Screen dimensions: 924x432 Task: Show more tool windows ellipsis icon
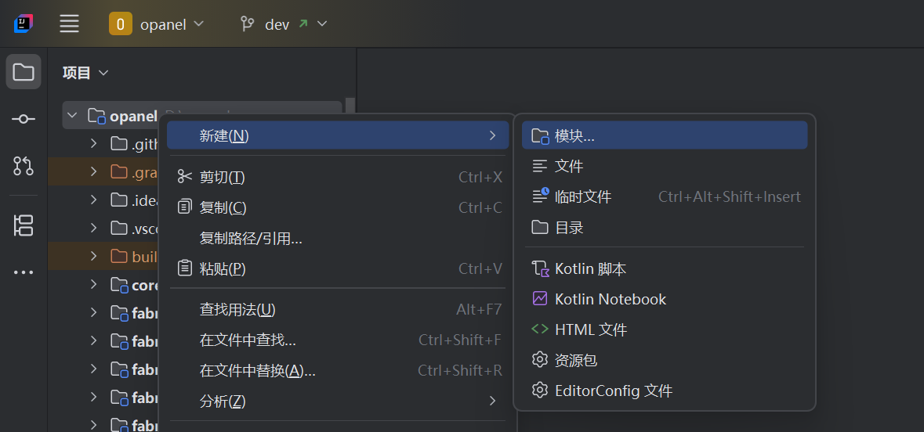24,272
